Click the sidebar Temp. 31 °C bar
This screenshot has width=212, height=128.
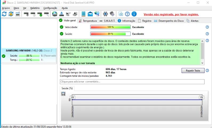[x=29, y=60]
